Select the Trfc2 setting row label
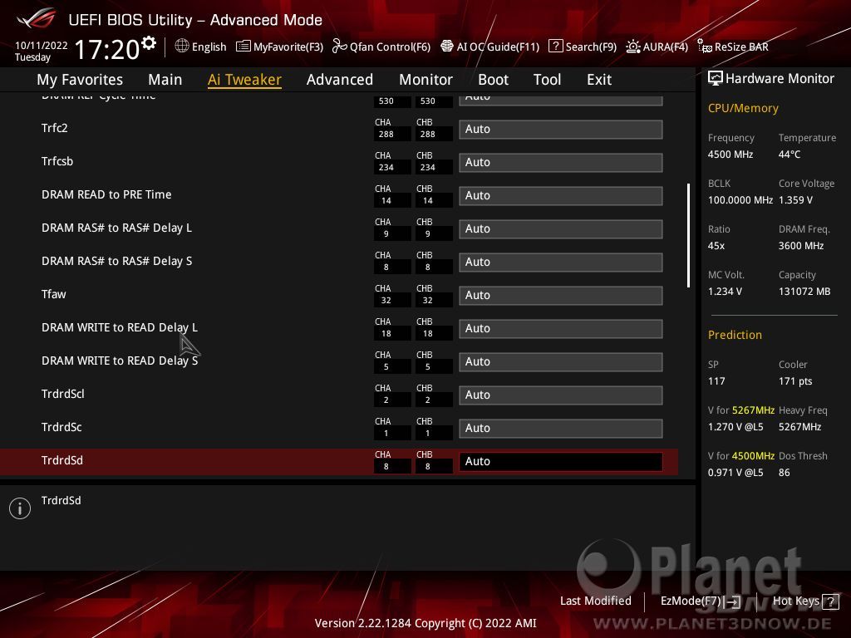Image resolution: width=851 pixels, height=638 pixels. point(54,128)
